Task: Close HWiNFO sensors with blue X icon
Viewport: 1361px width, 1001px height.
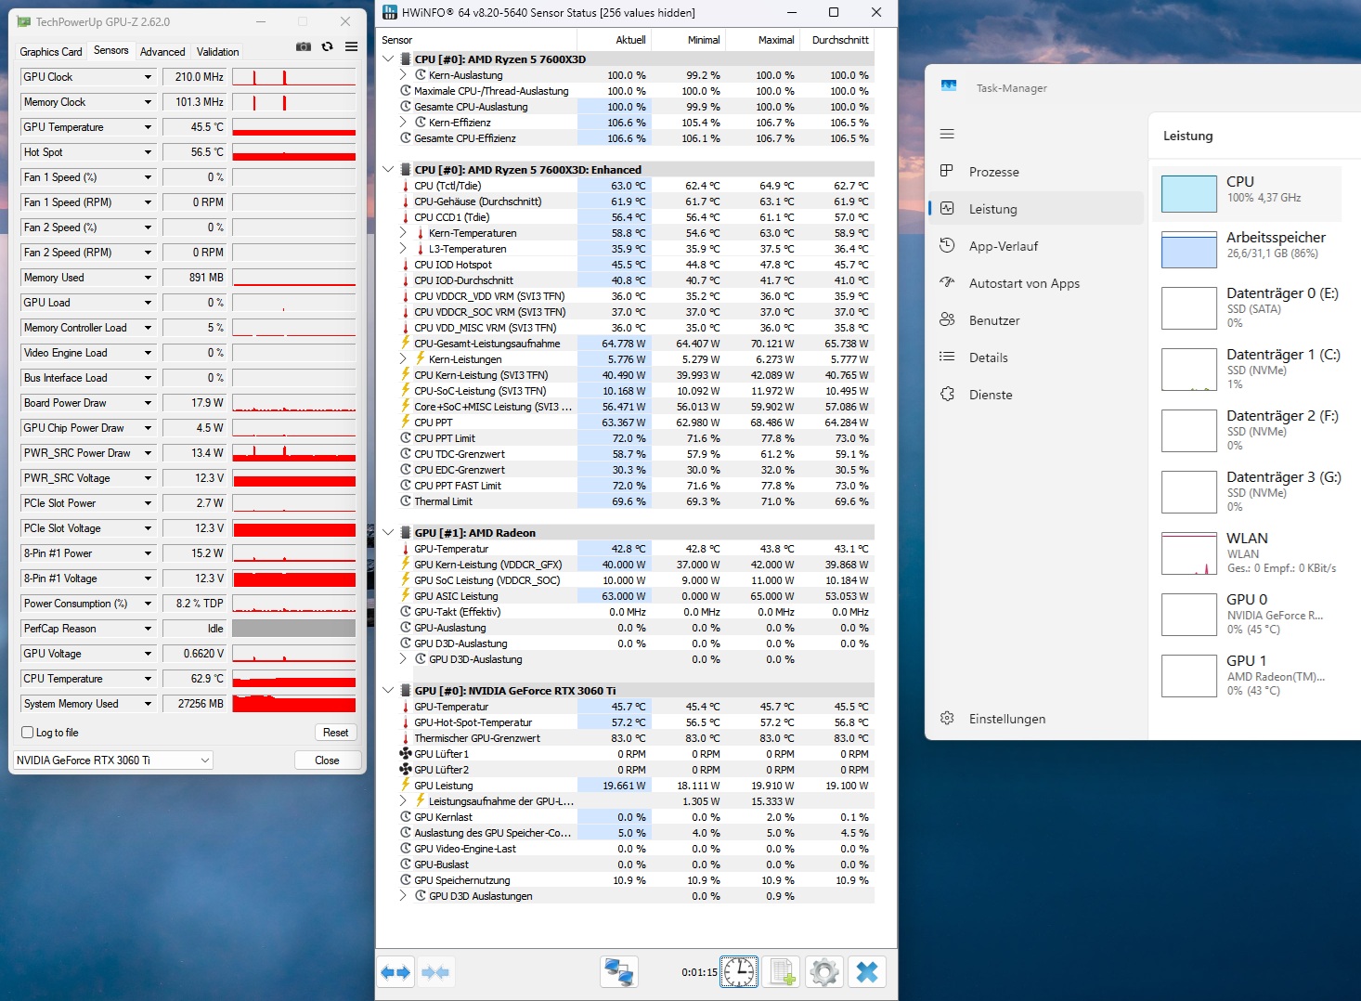Action: point(867,972)
